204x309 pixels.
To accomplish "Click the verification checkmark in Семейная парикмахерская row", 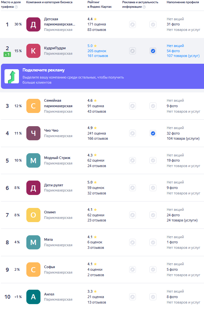I will point(153,106).
